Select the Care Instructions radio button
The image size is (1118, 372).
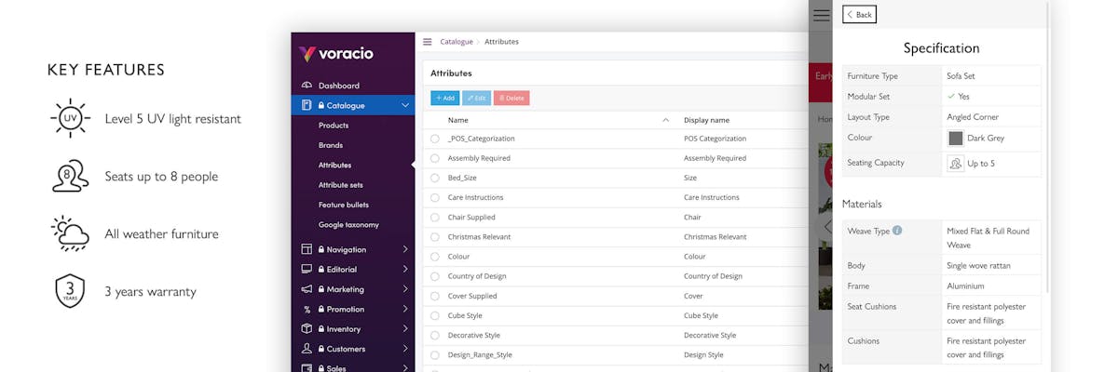click(435, 197)
